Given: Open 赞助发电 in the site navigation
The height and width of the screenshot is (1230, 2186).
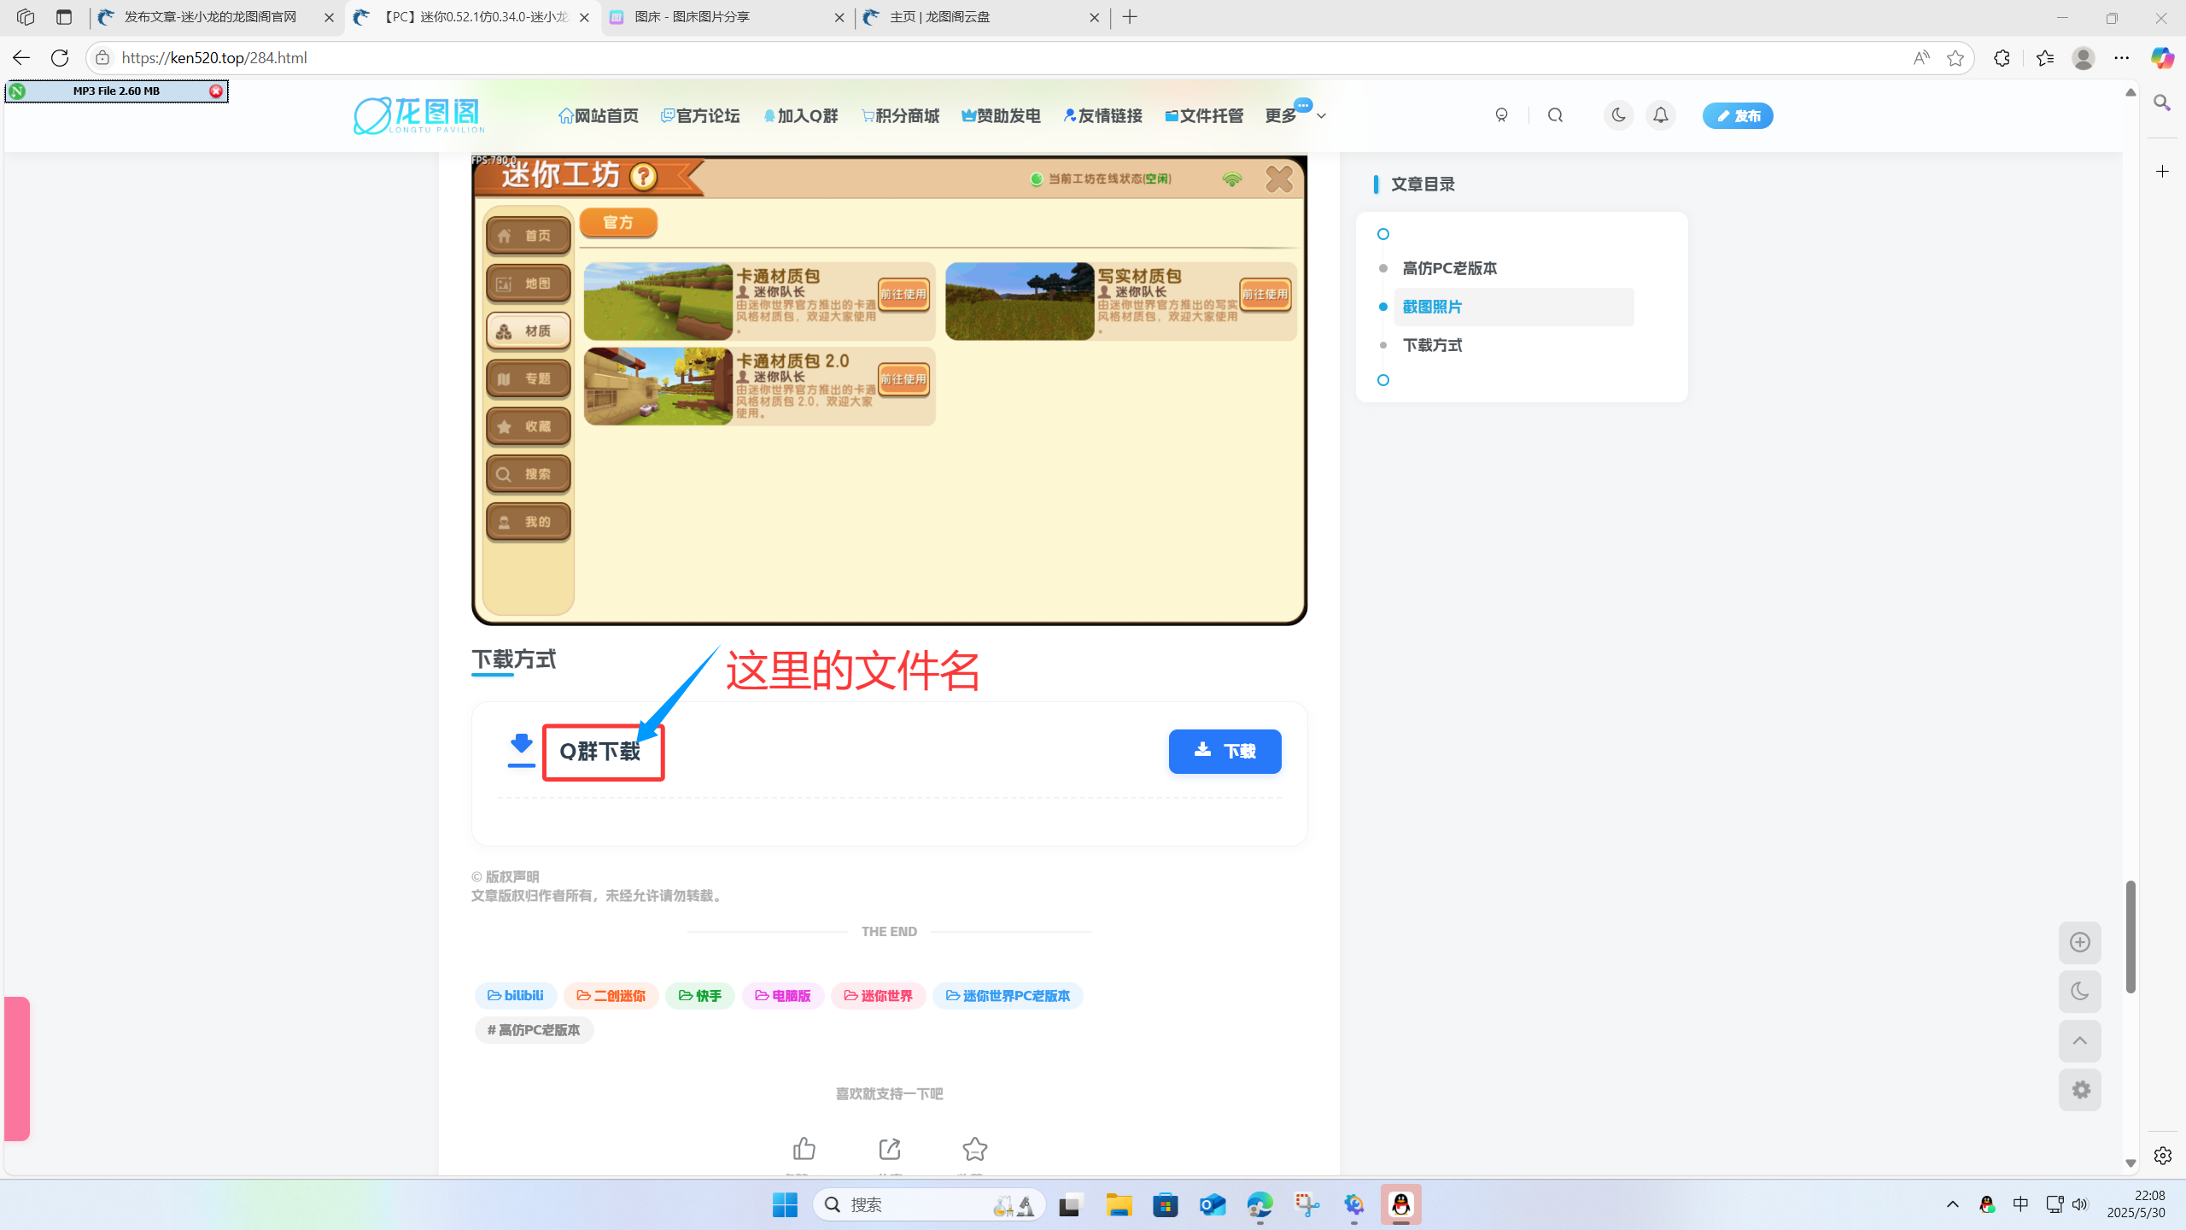Looking at the screenshot, I should pyautogui.click(x=1001, y=115).
